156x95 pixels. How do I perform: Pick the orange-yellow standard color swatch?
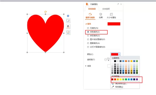(118, 79)
